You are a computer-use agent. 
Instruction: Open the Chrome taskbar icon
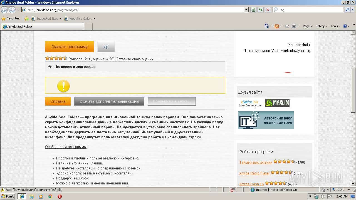(50, 196)
